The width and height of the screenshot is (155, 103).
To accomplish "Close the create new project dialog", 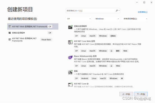I will click(x=151, y=2).
